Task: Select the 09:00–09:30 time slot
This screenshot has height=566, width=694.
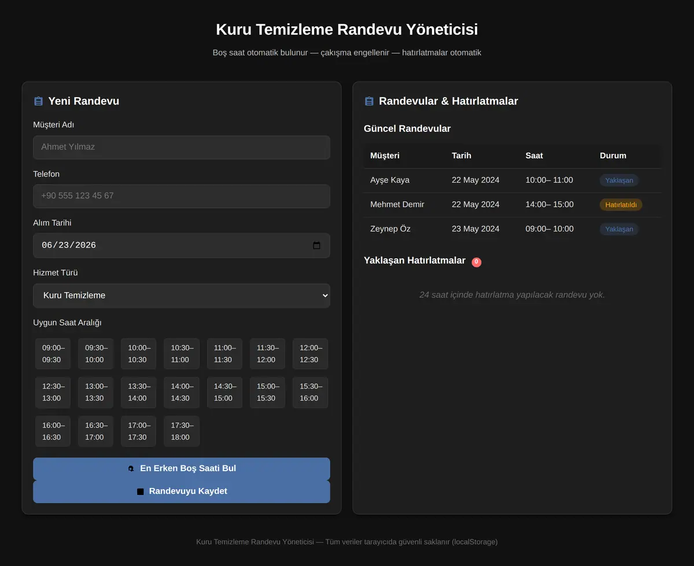Action: click(53, 354)
